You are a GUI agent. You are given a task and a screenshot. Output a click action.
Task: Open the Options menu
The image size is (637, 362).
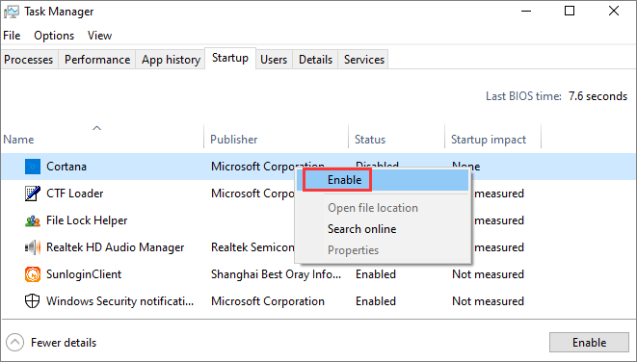[x=54, y=36]
